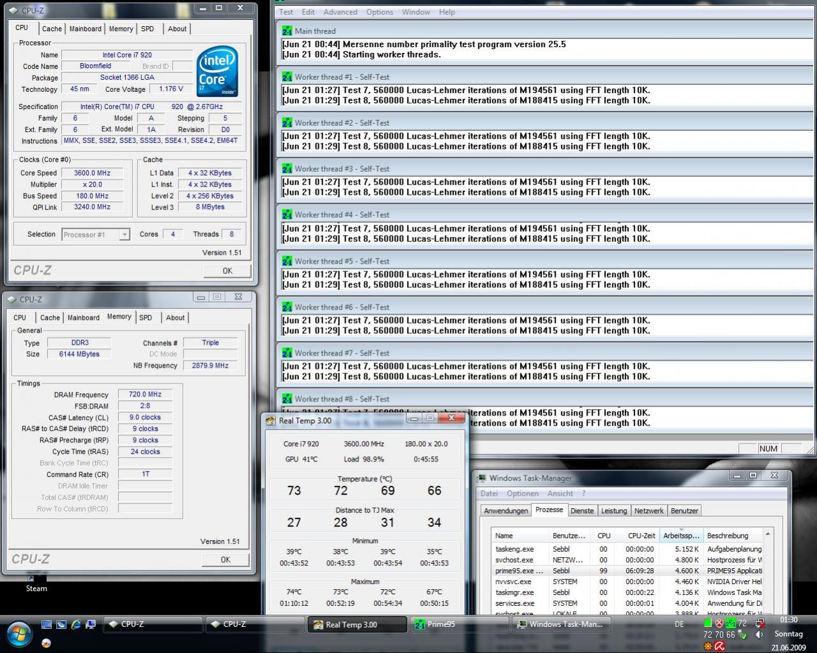Switch to the Dienste tab in Task-Manager

point(582,511)
